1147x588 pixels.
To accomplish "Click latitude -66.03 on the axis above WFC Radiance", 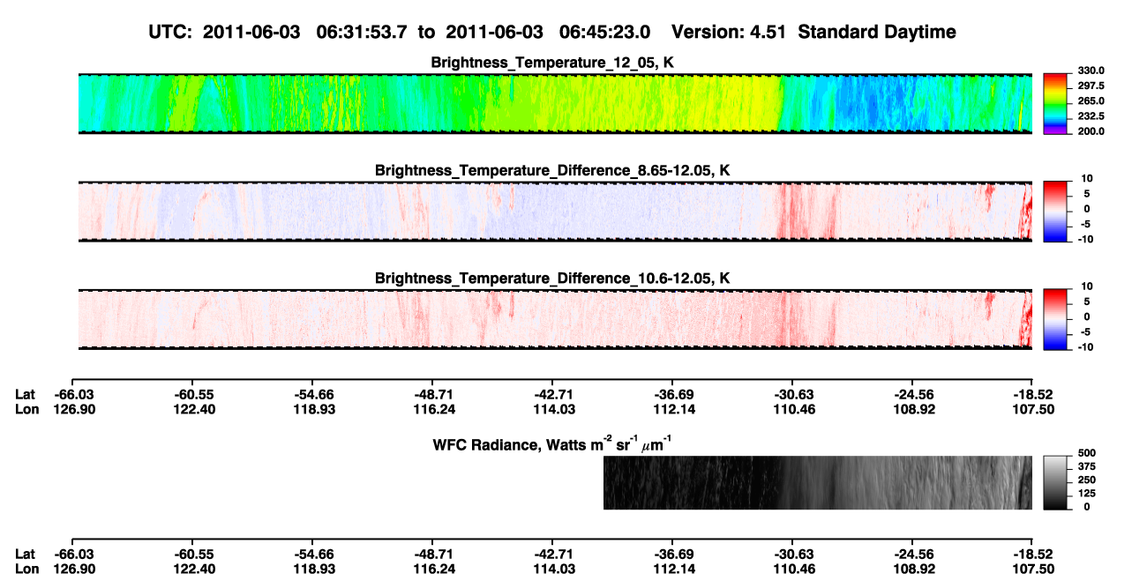I will [x=73, y=394].
